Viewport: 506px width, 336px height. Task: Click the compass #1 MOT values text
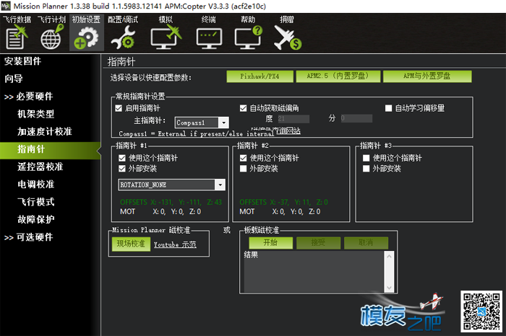click(160, 211)
